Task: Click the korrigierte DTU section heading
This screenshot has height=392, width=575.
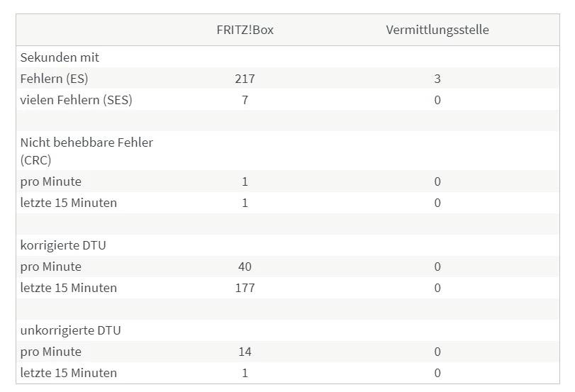Action: [62, 245]
